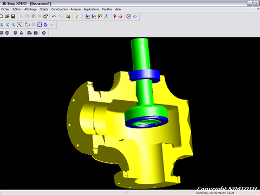
Task: Switch to the YZ plane view
Action: (94, 16)
